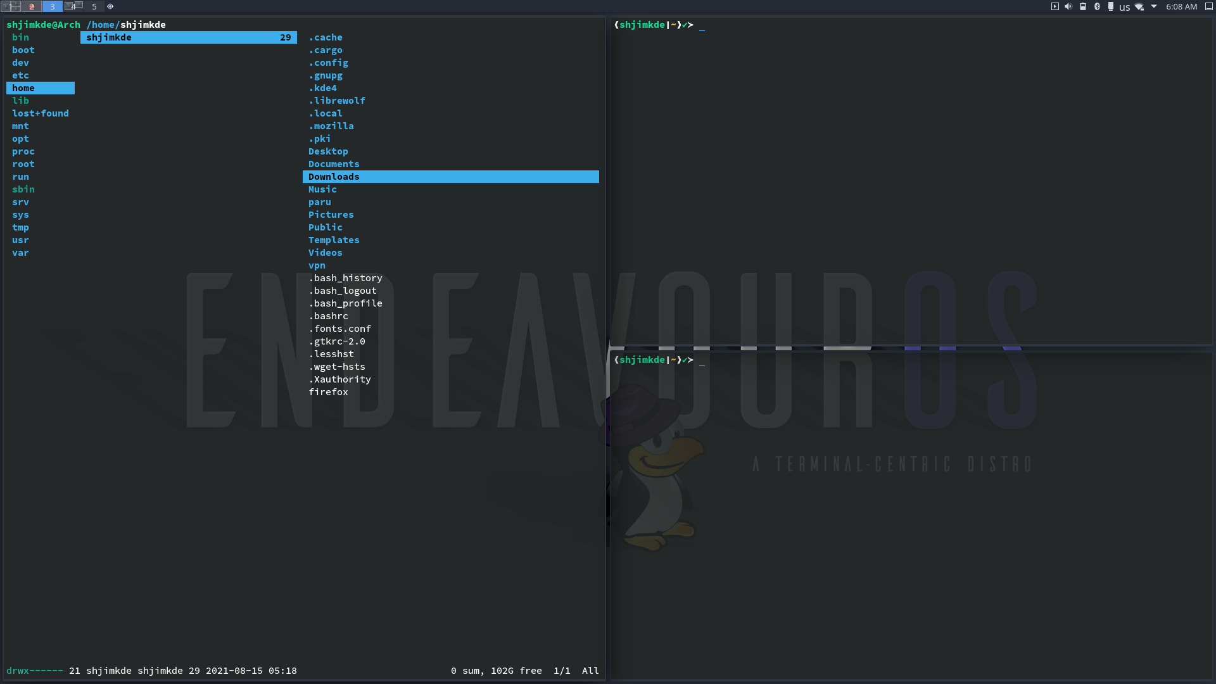Image resolution: width=1216 pixels, height=684 pixels.
Task: Open the highlighted Downloads folder
Action: pyautogui.click(x=334, y=177)
